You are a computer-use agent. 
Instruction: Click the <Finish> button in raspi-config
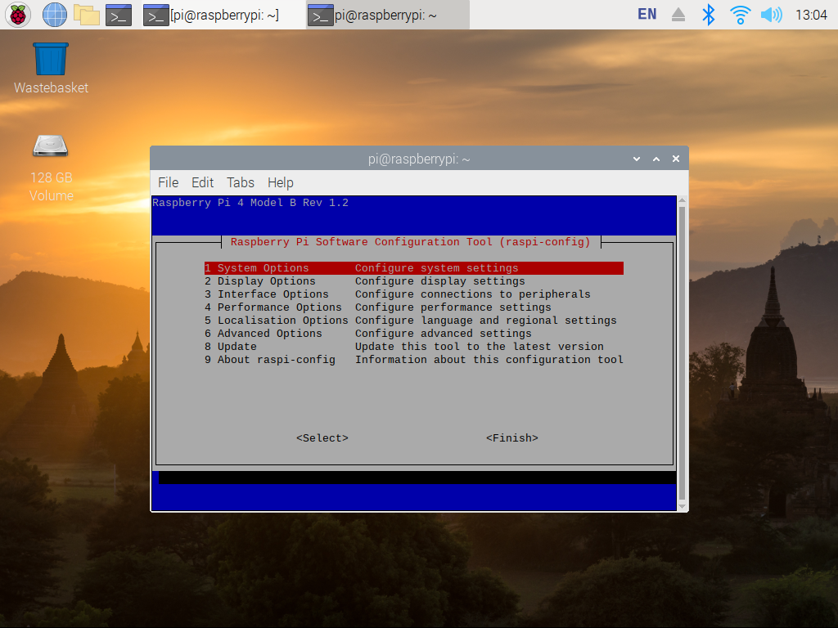tap(512, 438)
